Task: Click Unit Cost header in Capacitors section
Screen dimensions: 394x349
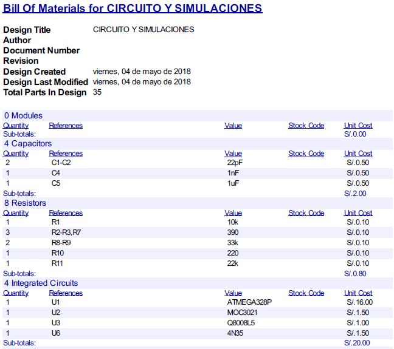Action: click(x=358, y=154)
